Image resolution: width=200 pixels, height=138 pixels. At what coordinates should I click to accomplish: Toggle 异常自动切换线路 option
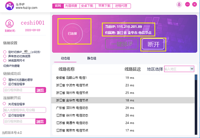click(5, 56)
